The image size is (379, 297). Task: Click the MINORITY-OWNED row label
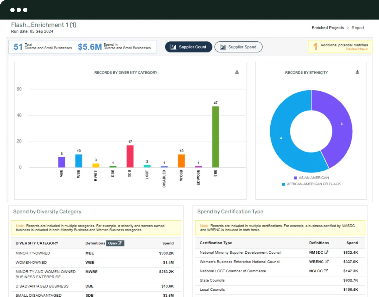click(33, 253)
